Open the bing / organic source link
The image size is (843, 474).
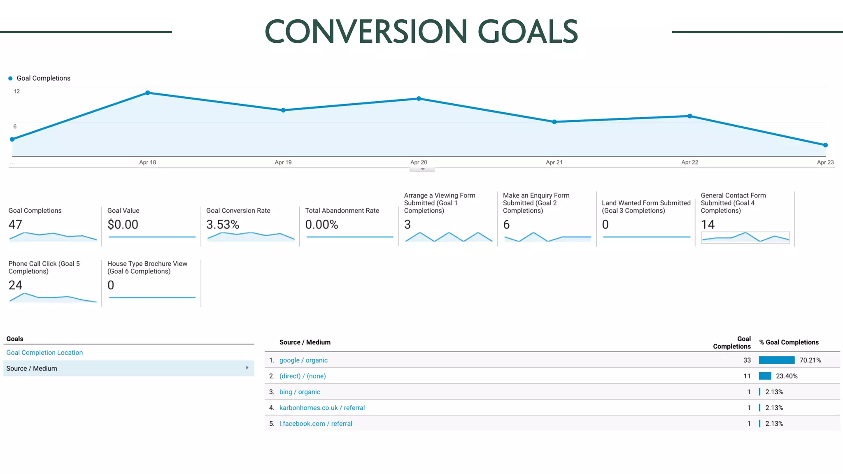pyautogui.click(x=300, y=392)
